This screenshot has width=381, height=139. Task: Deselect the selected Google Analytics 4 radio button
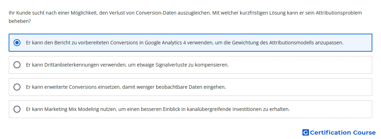click(17, 43)
